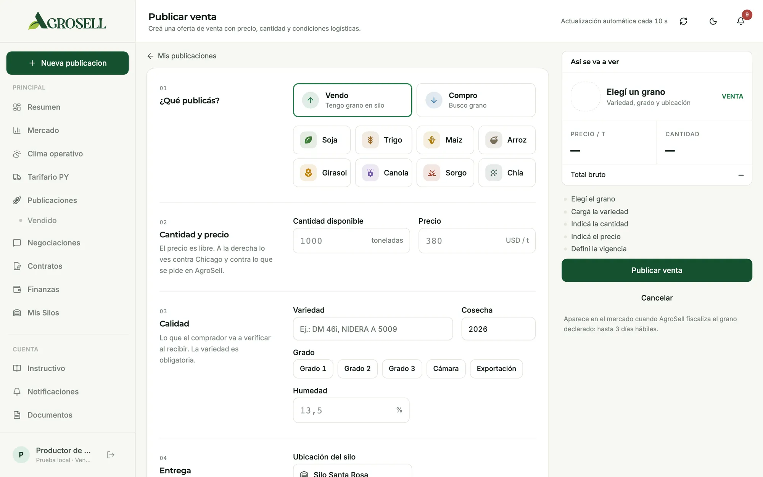
Task: Select Vendido sub-item
Action: (x=42, y=221)
